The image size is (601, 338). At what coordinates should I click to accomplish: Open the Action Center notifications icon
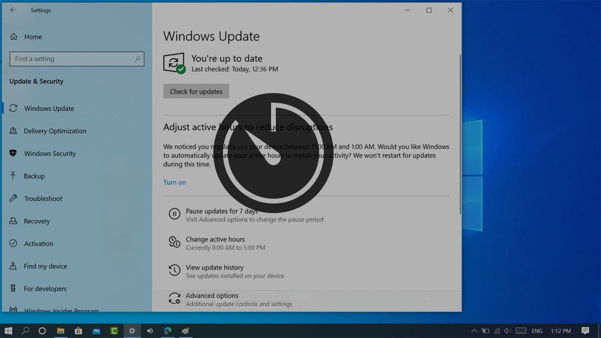(x=585, y=331)
